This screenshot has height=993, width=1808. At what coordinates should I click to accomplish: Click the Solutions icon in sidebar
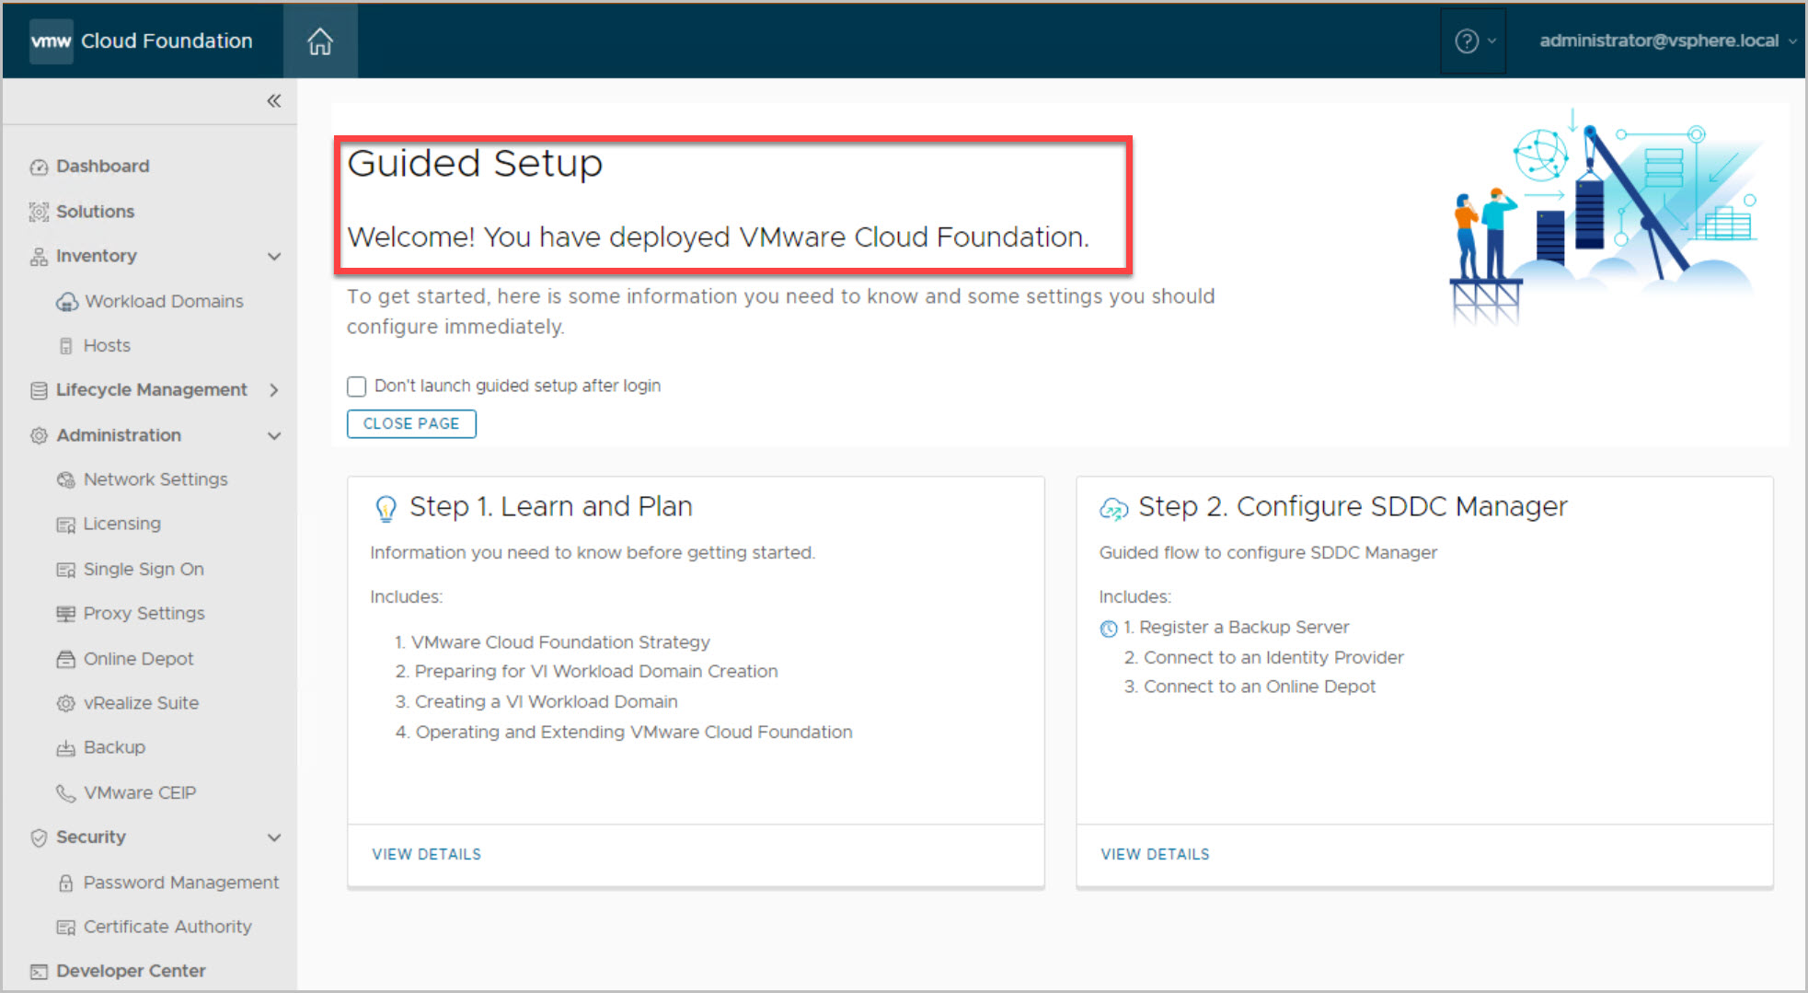tap(39, 212)
